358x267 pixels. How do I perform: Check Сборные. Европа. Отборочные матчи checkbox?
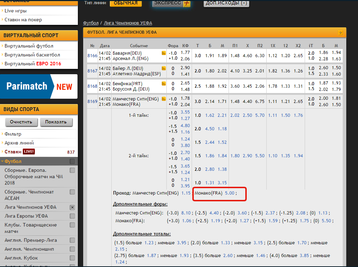[x=73, y=170]
